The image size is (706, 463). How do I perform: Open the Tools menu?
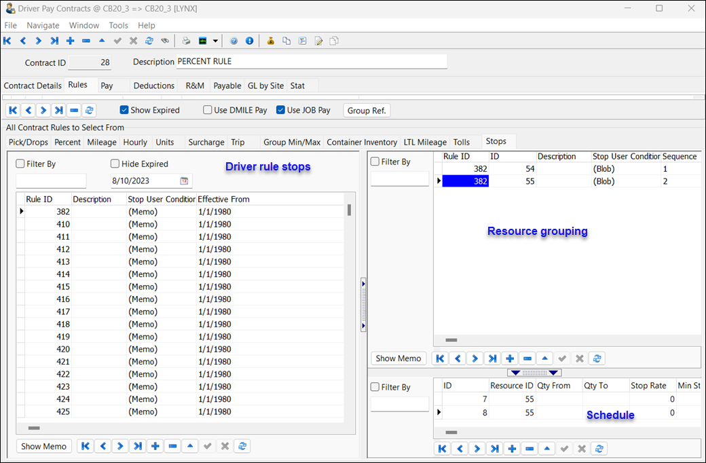tap(118, 25)
